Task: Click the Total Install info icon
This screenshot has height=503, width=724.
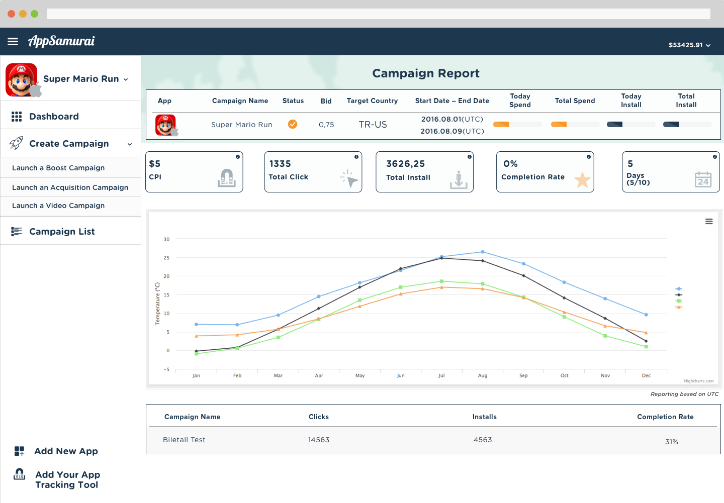Action: tap(470, 157)
